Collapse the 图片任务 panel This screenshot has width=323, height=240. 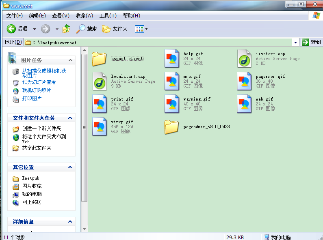[x=70, y=60]
